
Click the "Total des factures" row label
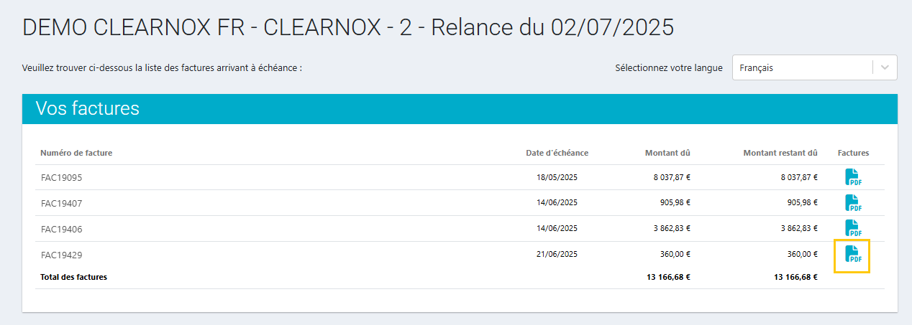[74, 277]
